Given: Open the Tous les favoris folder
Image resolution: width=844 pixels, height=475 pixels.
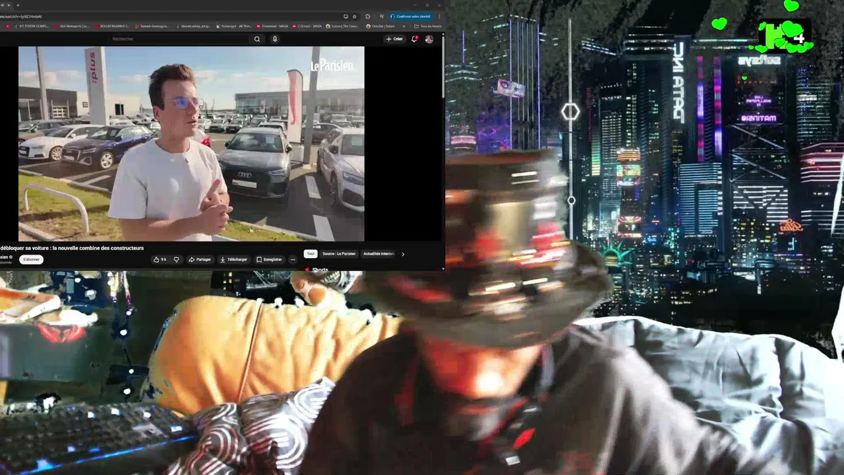Looking at the screenshot, I should pos(427,26).
